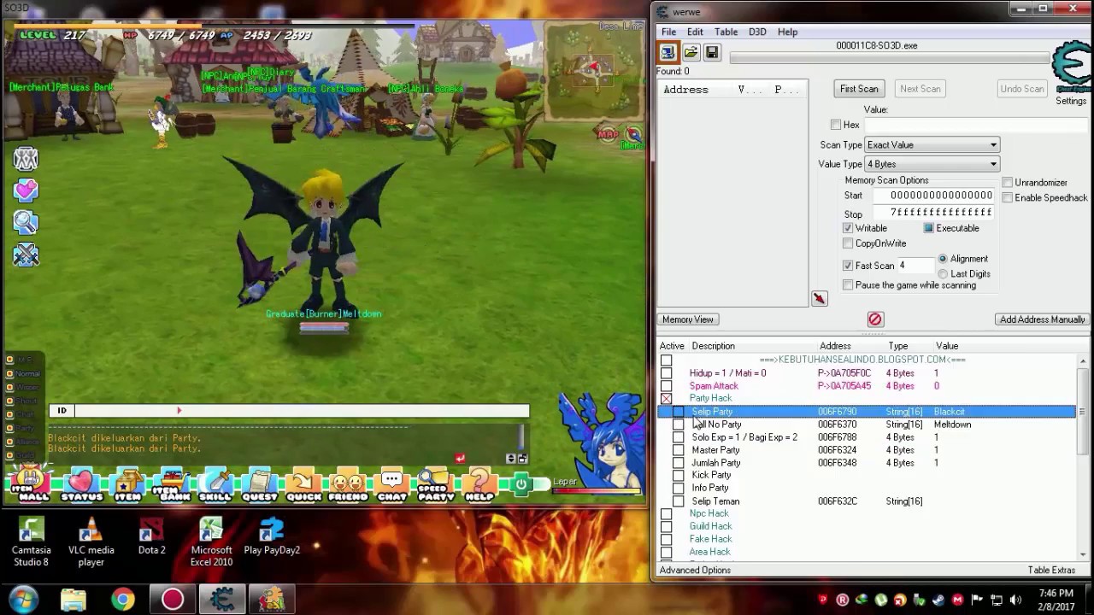Screen dimensions: 1094x615
Task: Open the File menu in Cheat Engine
Action: 668,32
